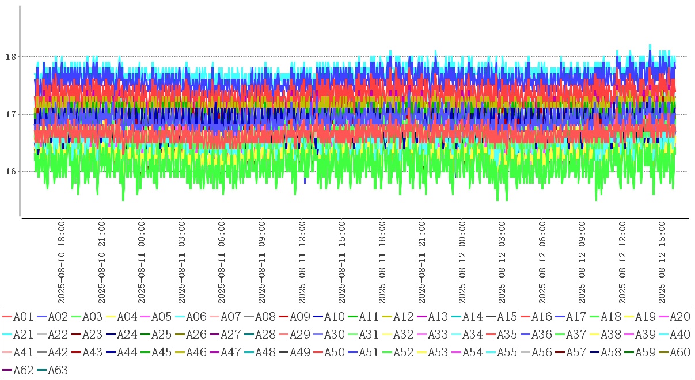This screenshot has width=695, height=380.
Task: Click the color swatch beside A52
Action: pos(387,352)
